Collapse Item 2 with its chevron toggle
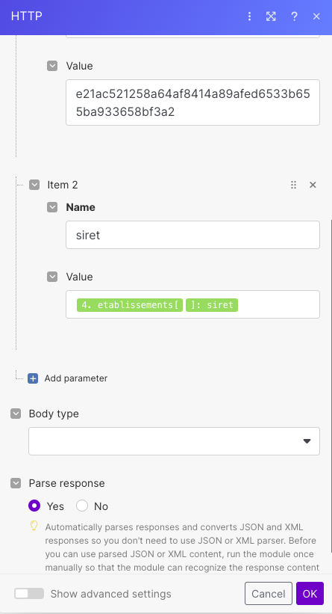The width and height of the screenshot is (332, 614). (x=34, y=185)
